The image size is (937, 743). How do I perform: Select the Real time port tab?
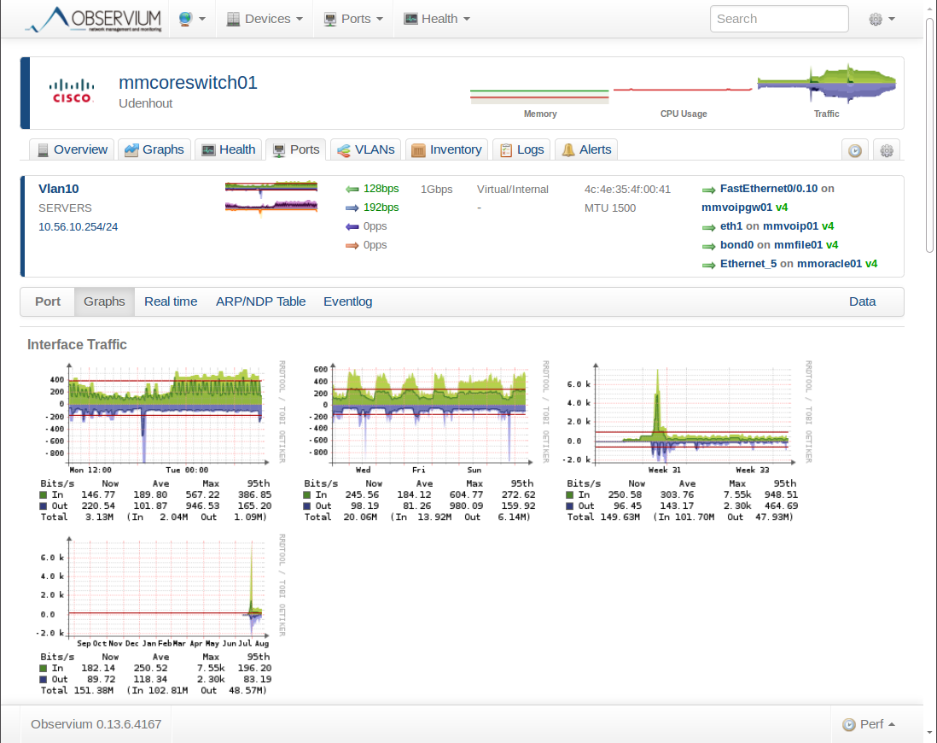171,301
